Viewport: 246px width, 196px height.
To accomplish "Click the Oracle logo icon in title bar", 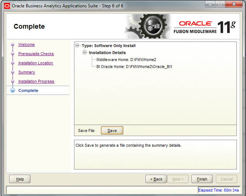I will click(x=7, y=6).
